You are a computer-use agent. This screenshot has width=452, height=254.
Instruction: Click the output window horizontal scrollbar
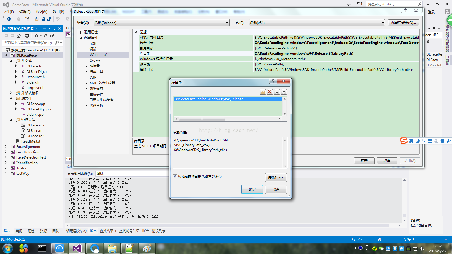click(229, 225)
